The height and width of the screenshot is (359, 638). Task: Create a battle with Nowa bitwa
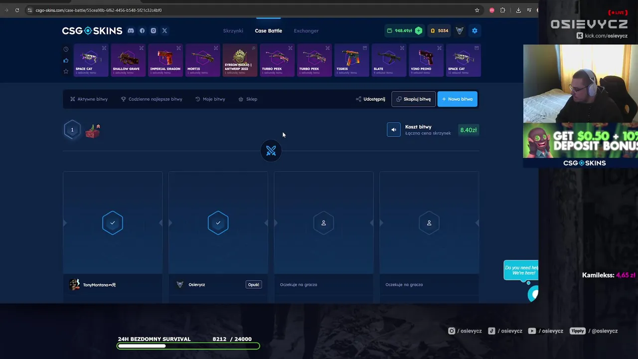pyautogui.click(x=457, y=99)
